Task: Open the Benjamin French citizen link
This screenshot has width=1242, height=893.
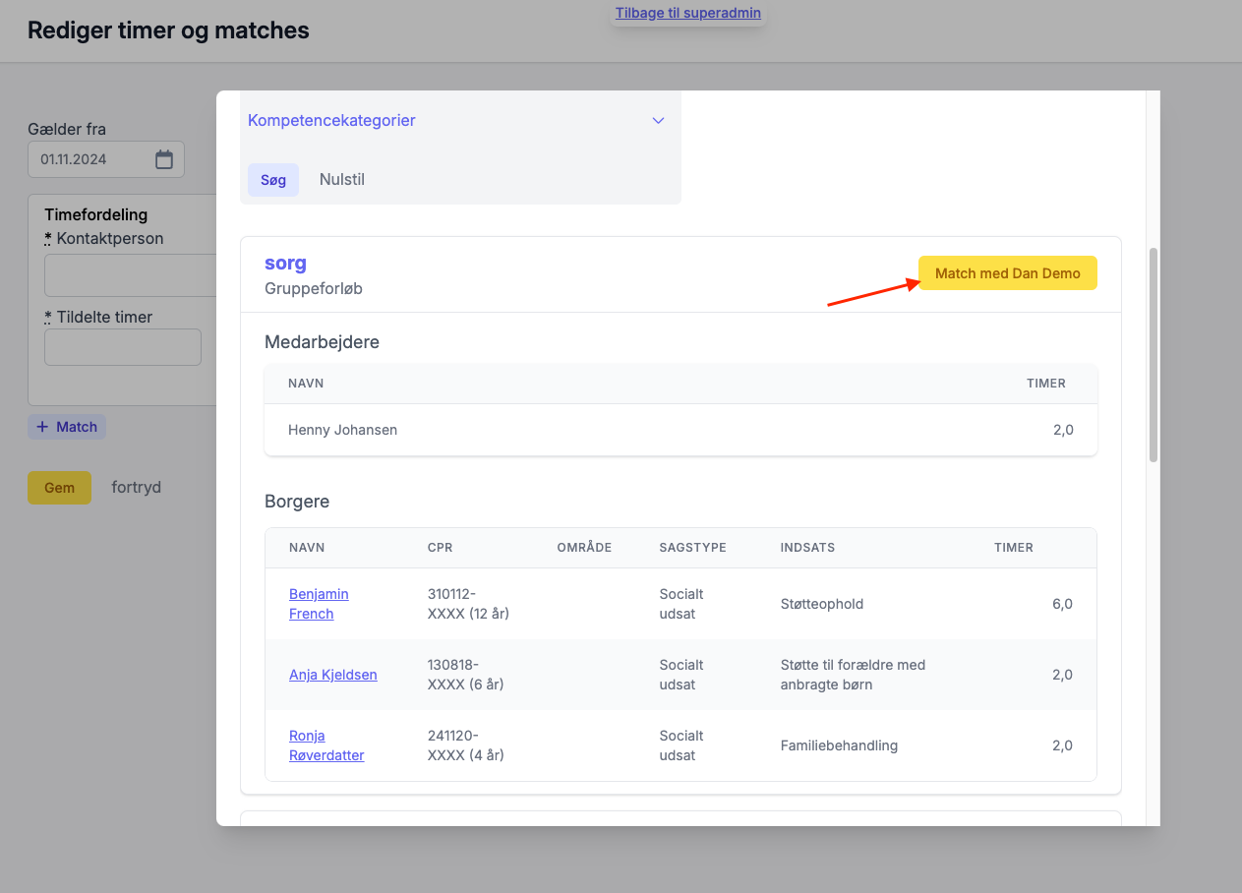Action: point(319,604)
